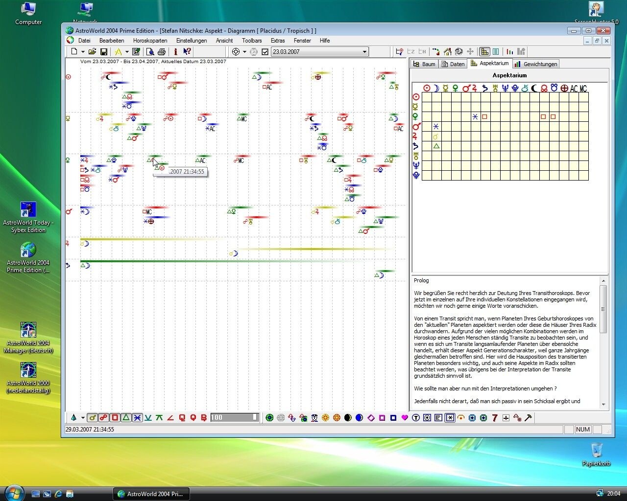Viewport: 627px width, 501px height.
Task: Switch to the Gewichtungen tab
Action: tap(536, 64)
